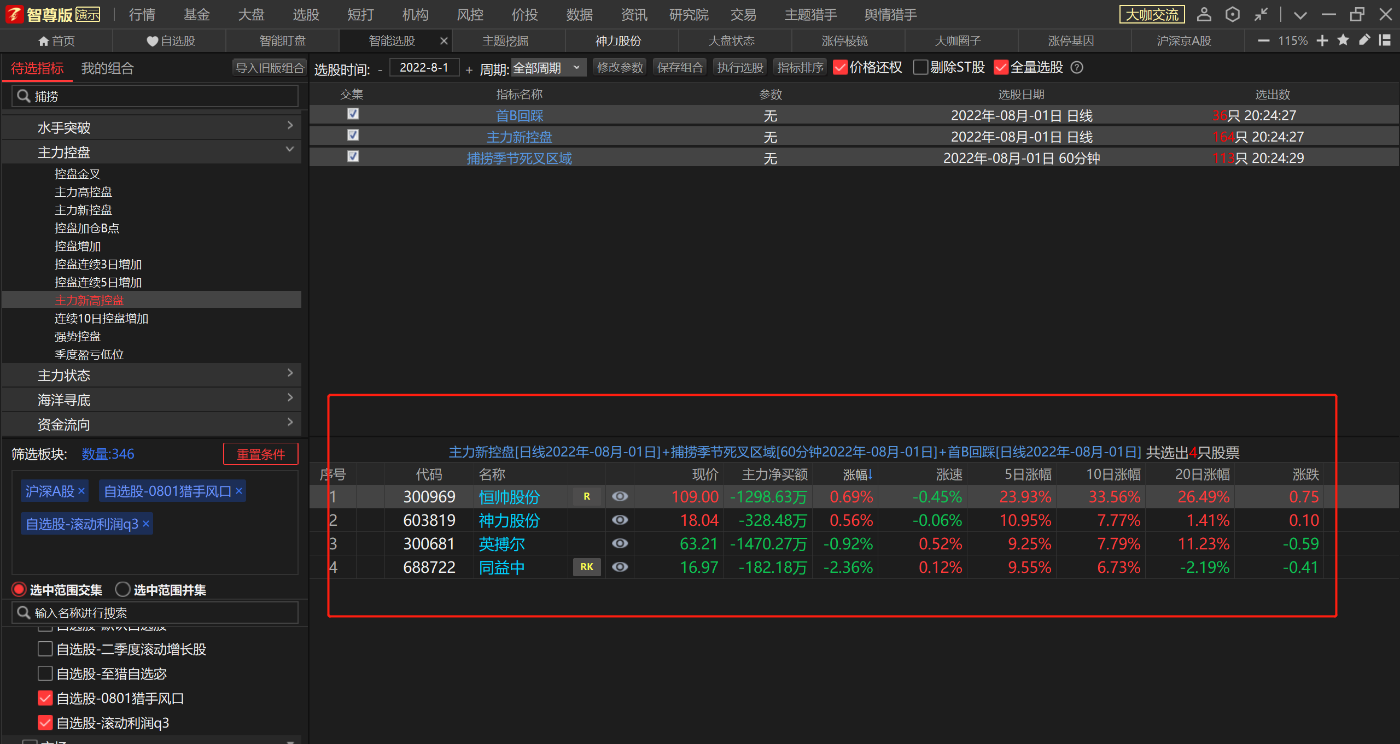Image resolution: width=1400 pixels, height=744 pixels.
Task: Switch to the 神力股份 tab
Action: [x=618, y=41]
